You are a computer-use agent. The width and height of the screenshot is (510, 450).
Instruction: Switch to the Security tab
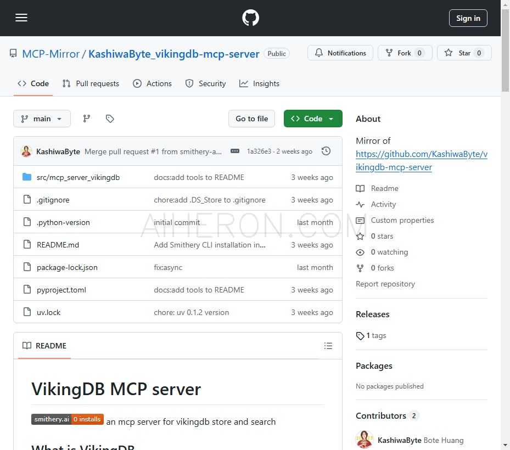[x=205, y=83]
